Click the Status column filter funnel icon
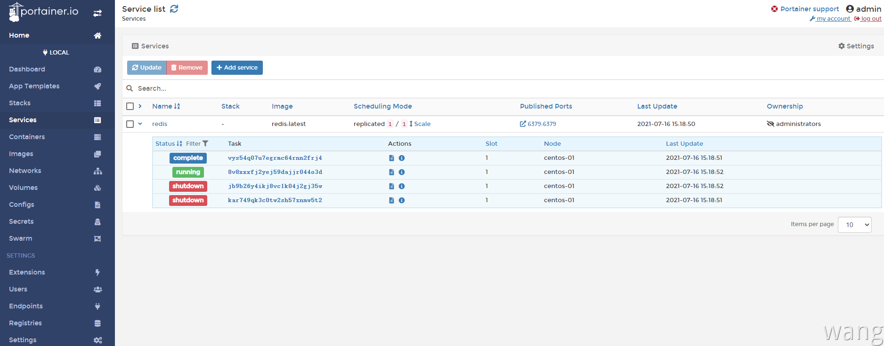Viewport: 884px width, 346px height. pyautogui.click(x=205, y=144)
